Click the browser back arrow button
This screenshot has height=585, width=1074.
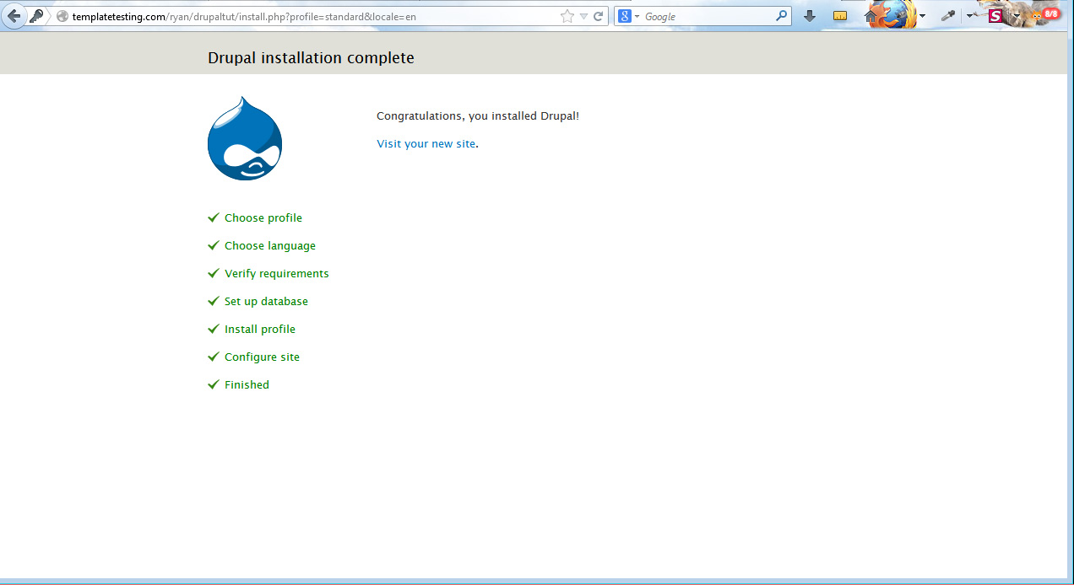tap(14, 16)
